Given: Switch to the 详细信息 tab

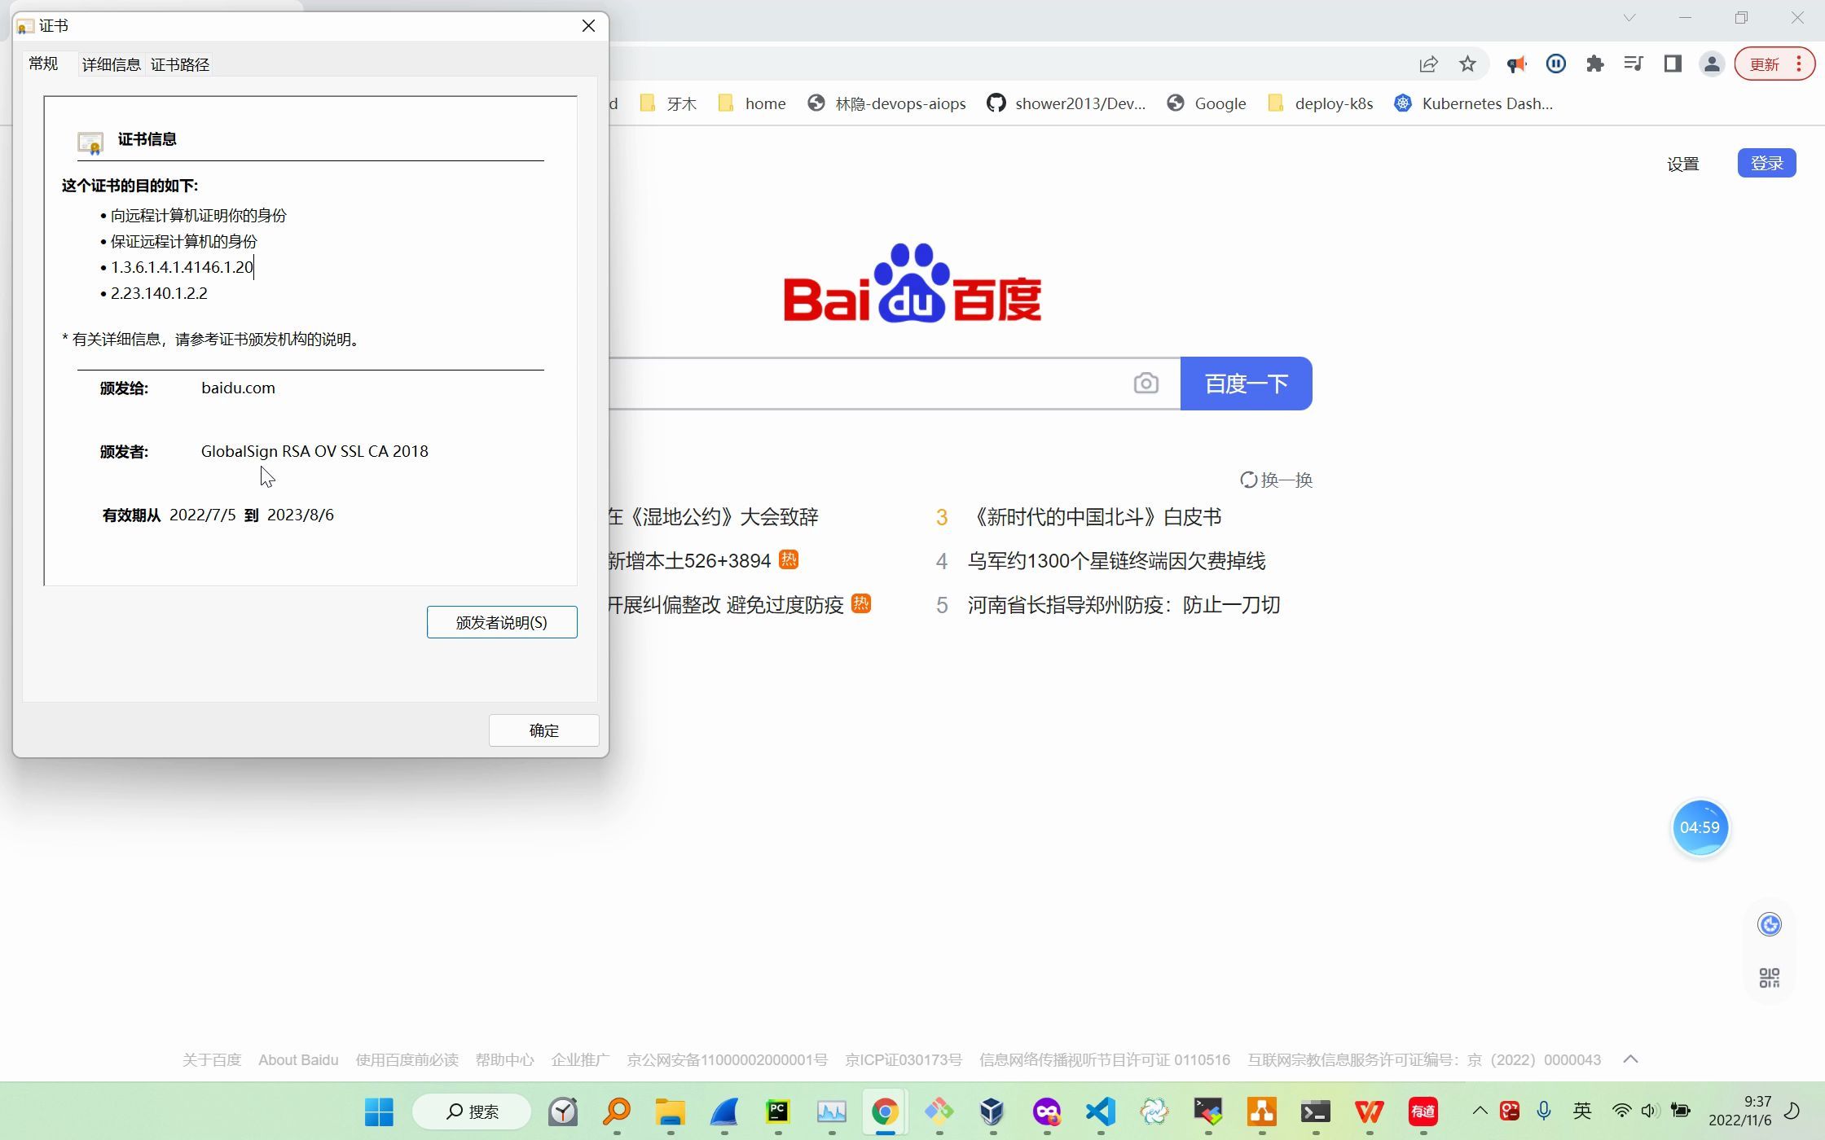Looking at the screenshot, I should click(x=112, y=64).
